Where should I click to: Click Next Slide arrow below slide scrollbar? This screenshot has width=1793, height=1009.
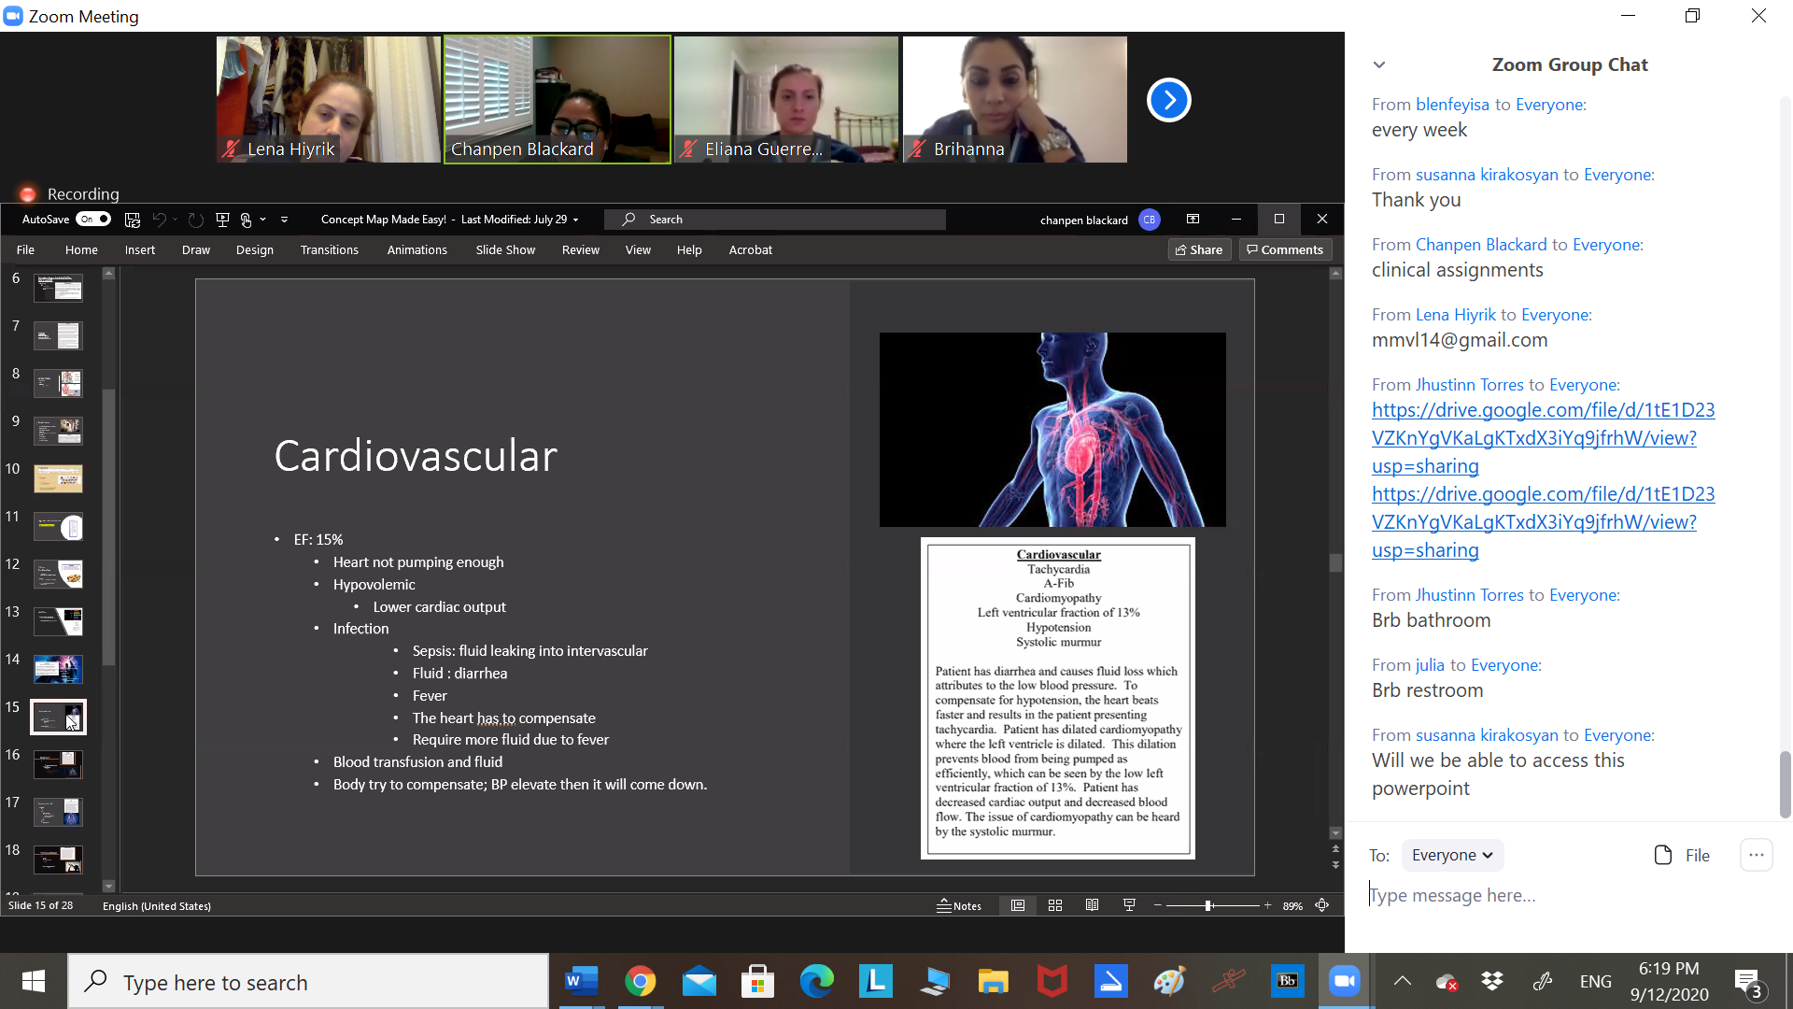click(x=1335, y=866)
